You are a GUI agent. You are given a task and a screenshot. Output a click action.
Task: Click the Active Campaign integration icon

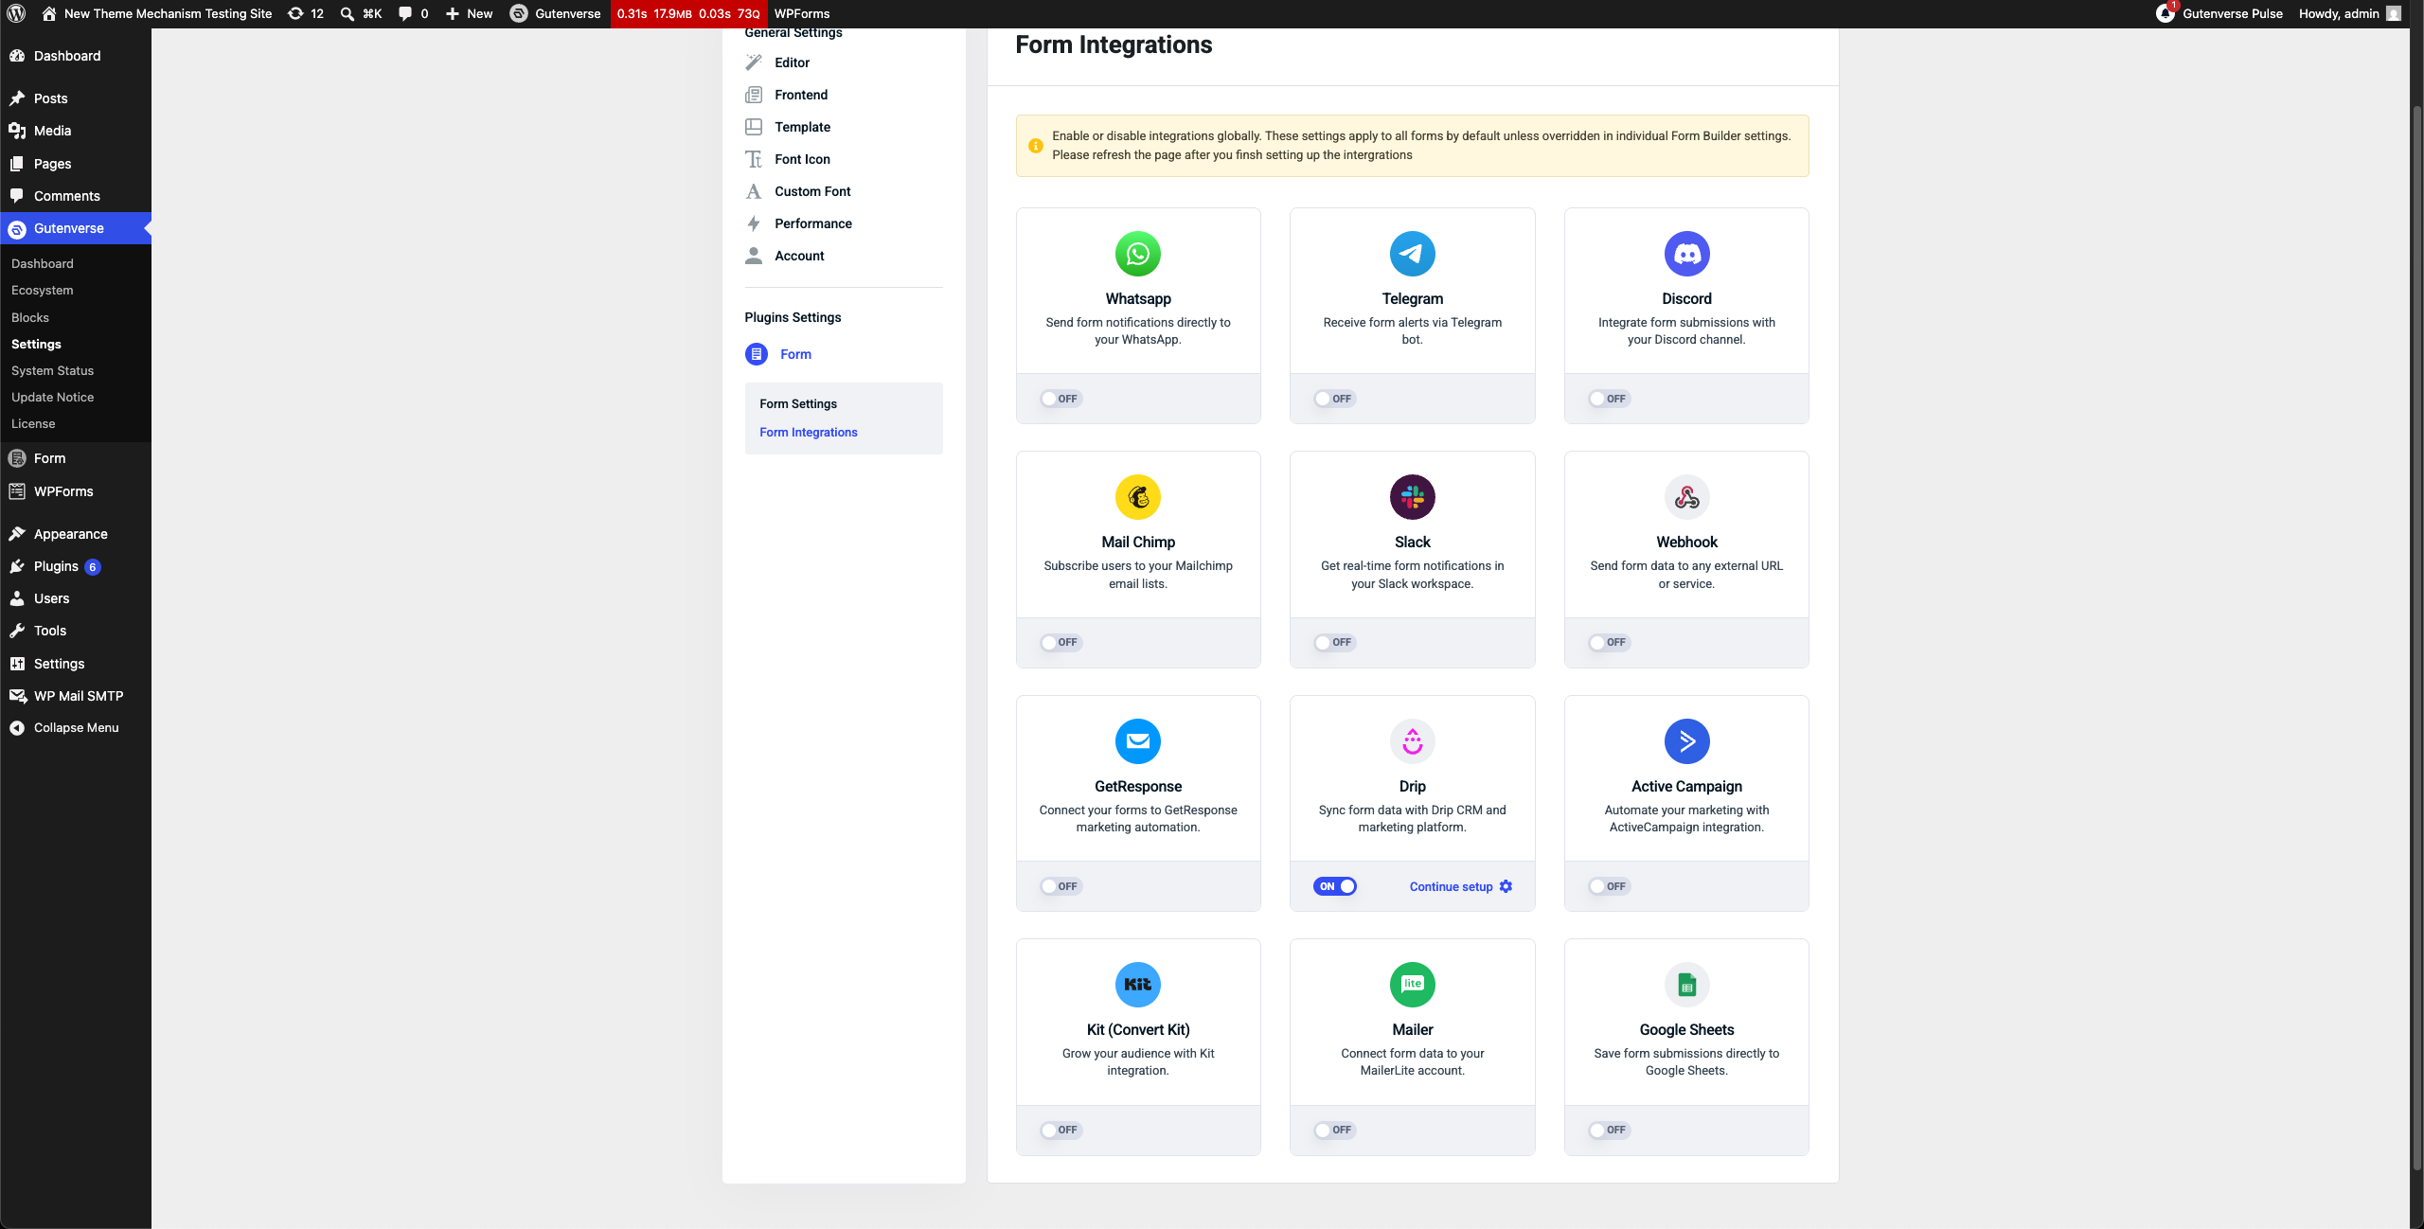coord(1686,741)
